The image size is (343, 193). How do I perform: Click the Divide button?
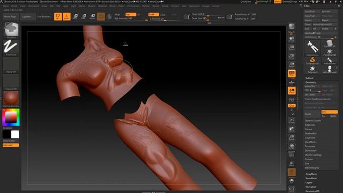pyautogui.click(x=312, y=114)
